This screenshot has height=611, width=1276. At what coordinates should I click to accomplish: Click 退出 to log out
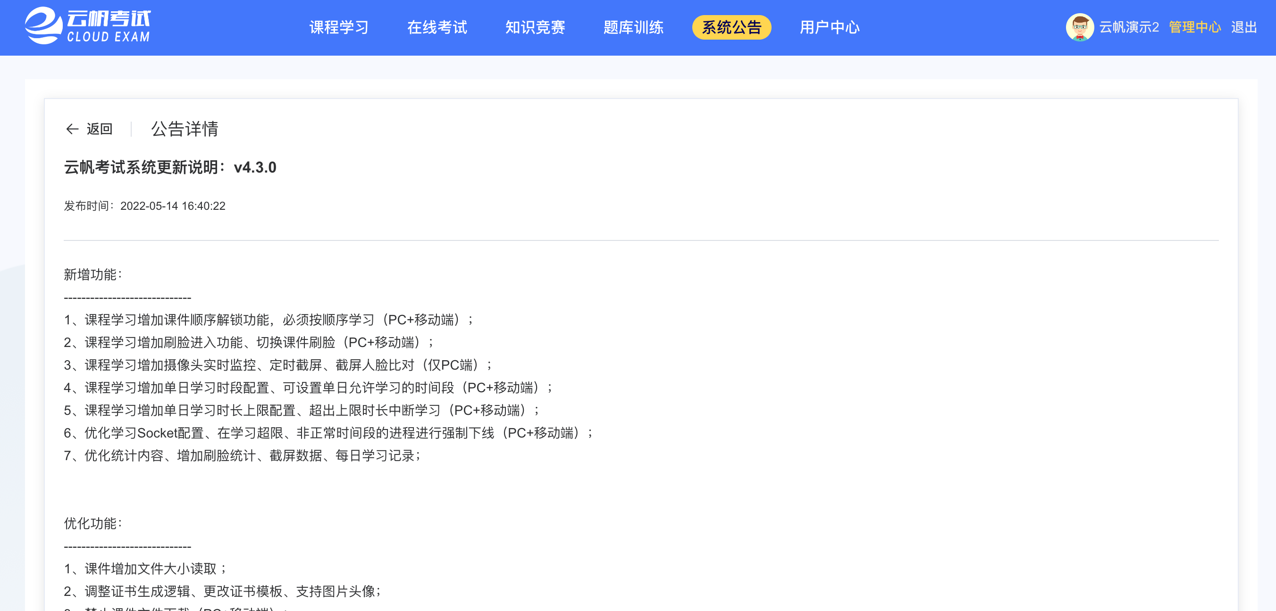tap(1244, 27)
